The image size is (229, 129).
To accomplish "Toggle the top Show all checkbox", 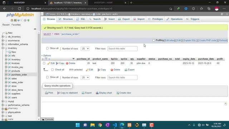I will 47,48.
